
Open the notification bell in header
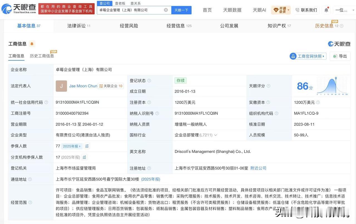click(x=326, y=10)
